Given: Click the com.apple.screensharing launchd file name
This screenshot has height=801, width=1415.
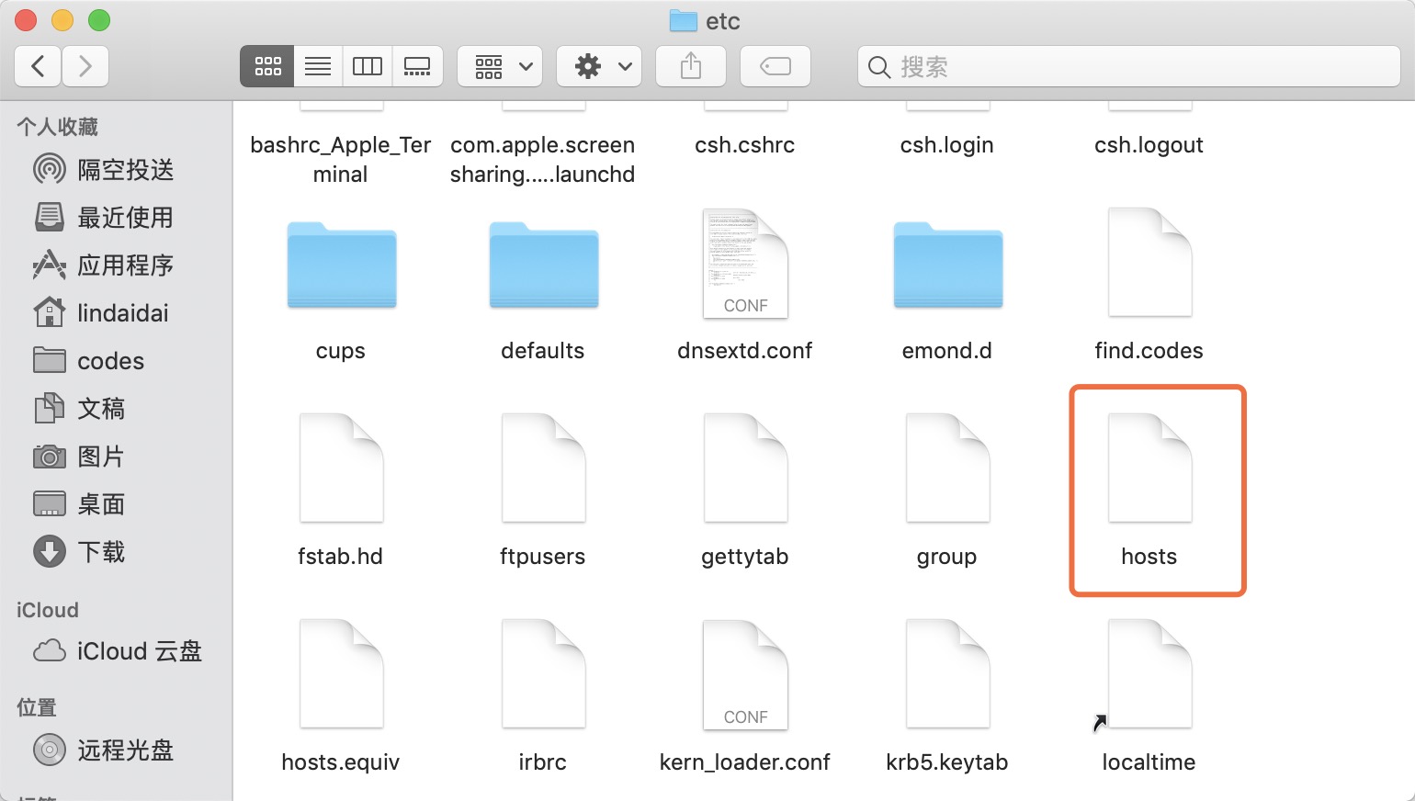Looking at the screenshot, I should (543, 160).
